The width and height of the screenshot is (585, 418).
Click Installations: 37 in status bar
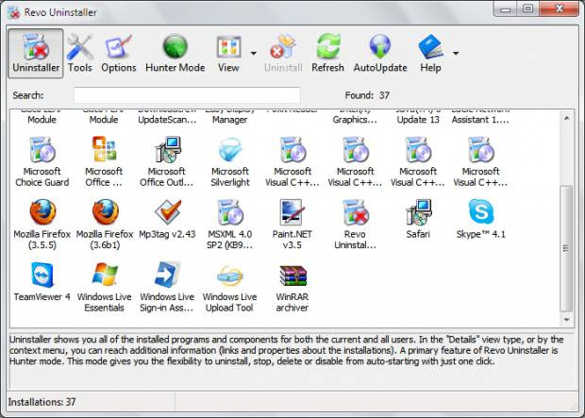[x=42, y=402]
